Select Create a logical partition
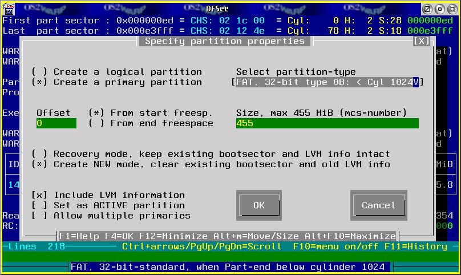The width and height of the screenshot is (461, 275). 117,72
